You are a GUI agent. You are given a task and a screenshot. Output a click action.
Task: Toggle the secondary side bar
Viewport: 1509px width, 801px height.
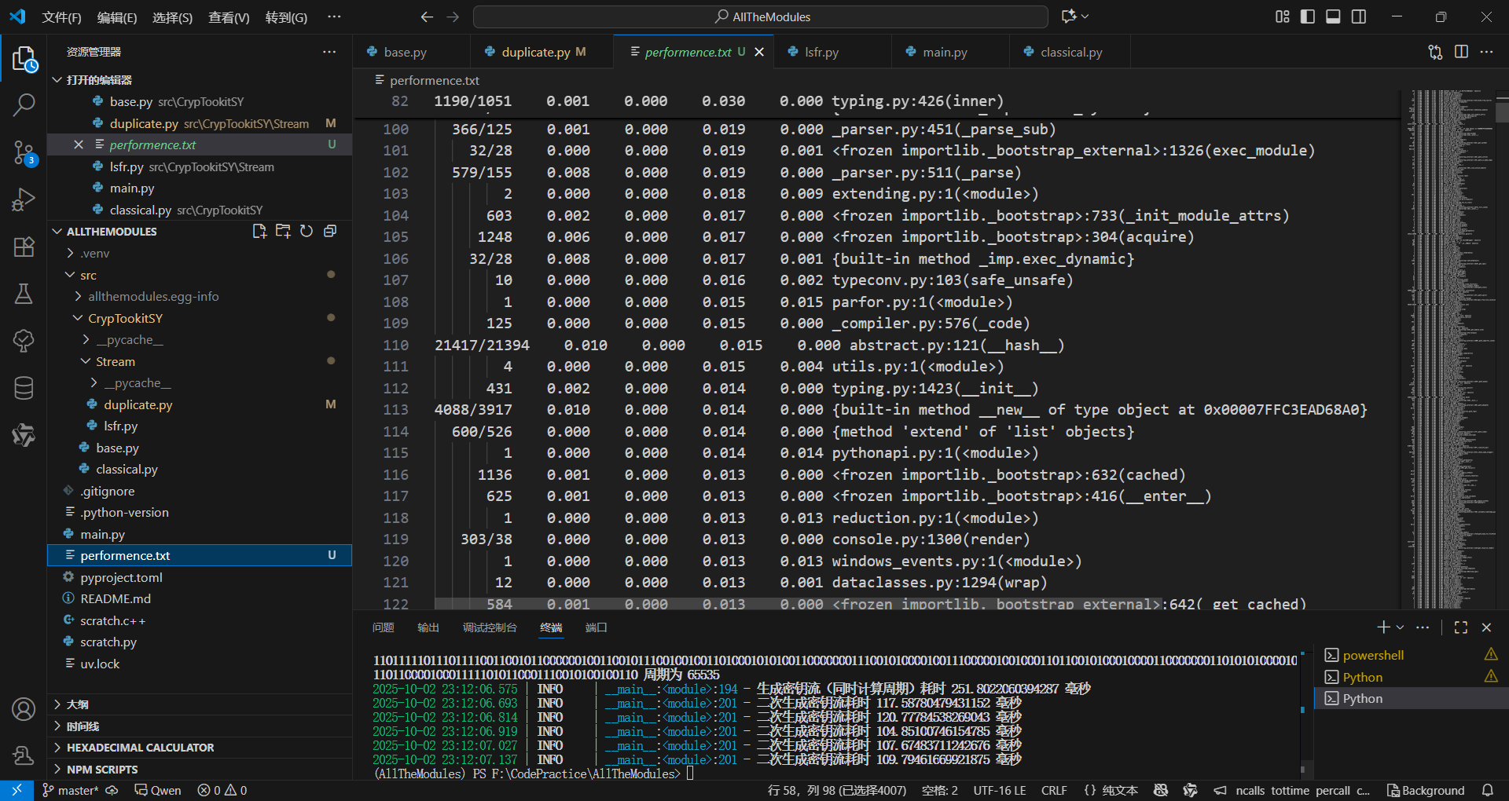point(1359,16)
